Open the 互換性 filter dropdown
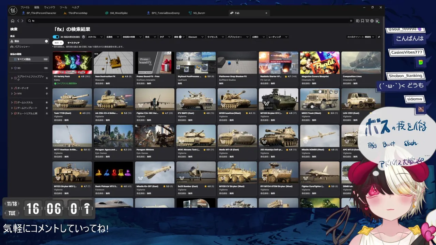This screenshot has height=245, width=436. (x=112, y=37)
